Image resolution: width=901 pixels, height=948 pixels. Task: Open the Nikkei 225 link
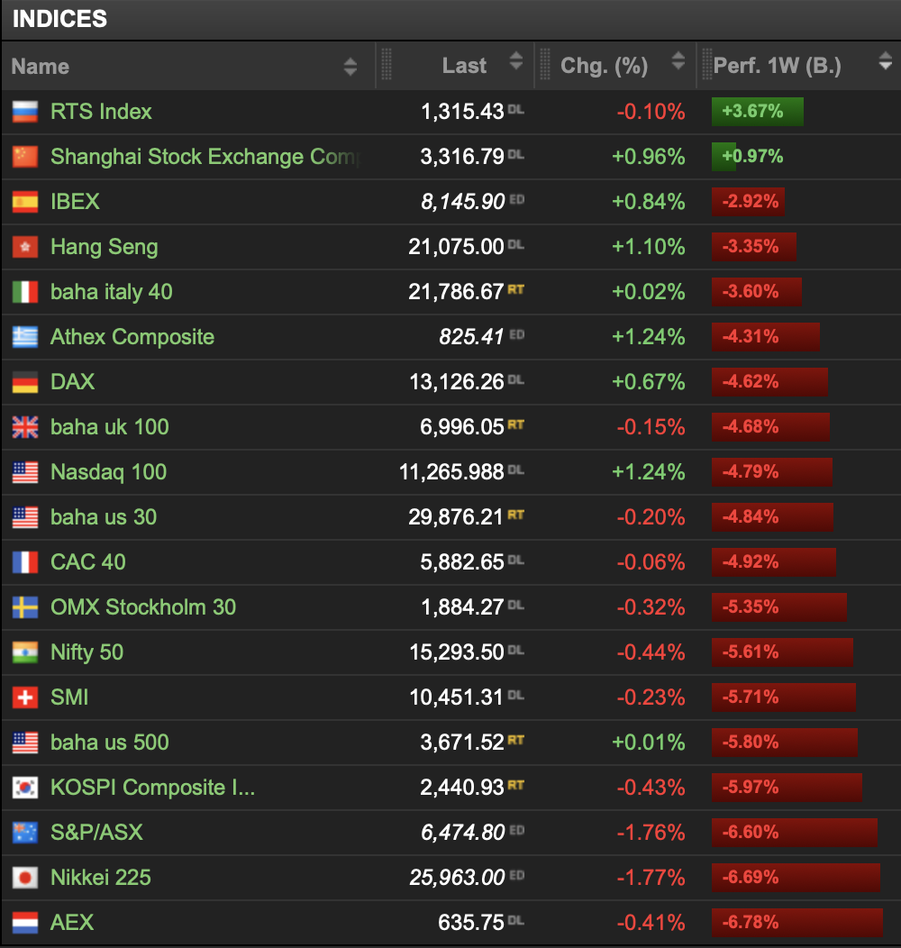click(x=100, y=878)
